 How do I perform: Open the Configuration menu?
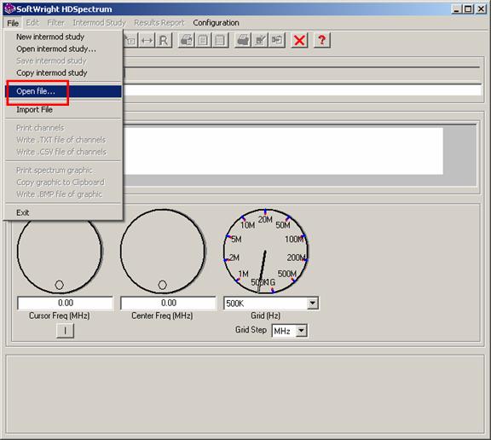tap(216, 23)
